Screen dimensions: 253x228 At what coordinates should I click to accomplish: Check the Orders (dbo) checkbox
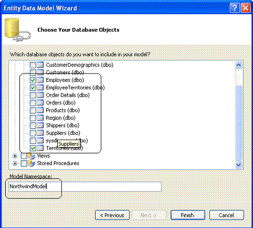pyautogui.click(x=33, y=102)
